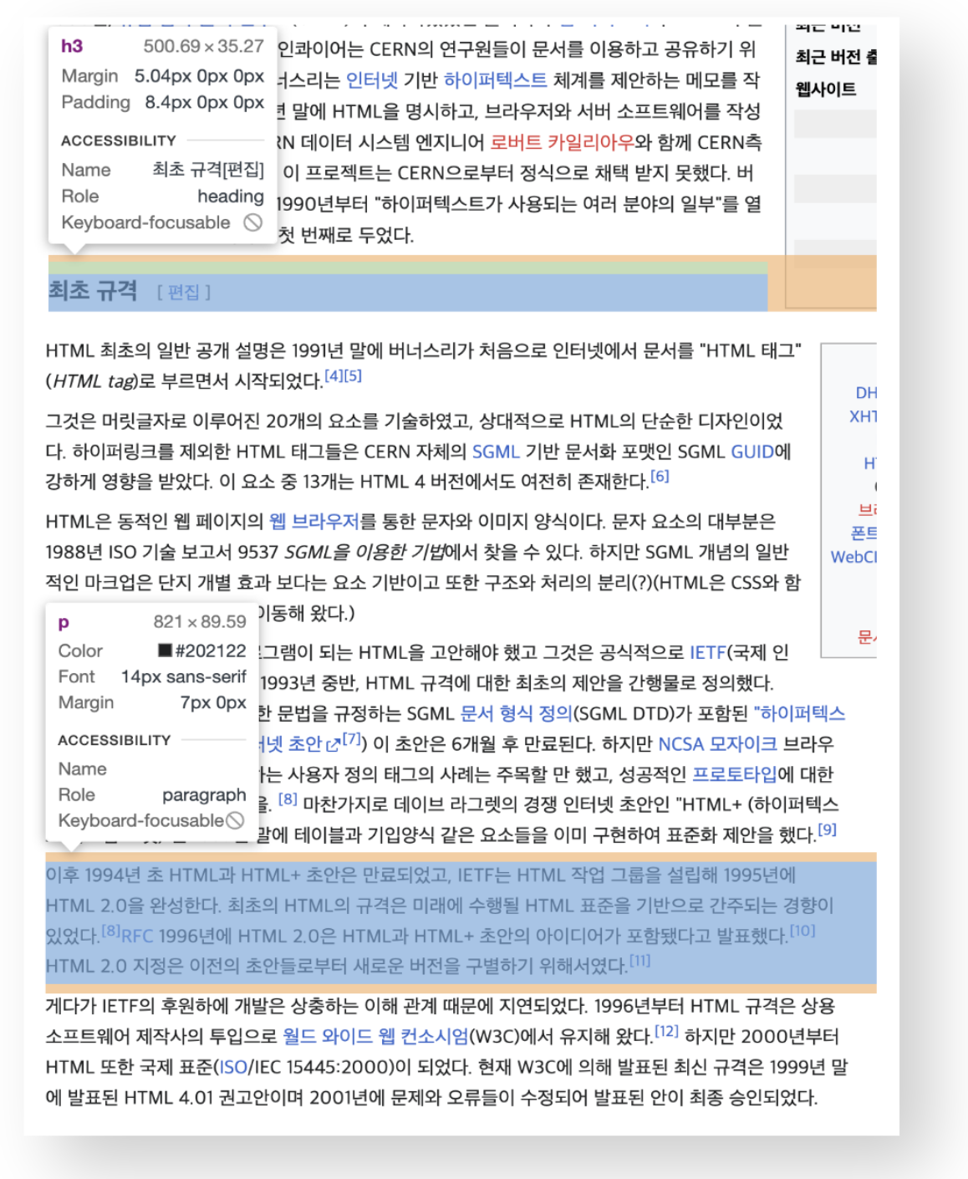Jump to footnote [12]

[666, 1031]
